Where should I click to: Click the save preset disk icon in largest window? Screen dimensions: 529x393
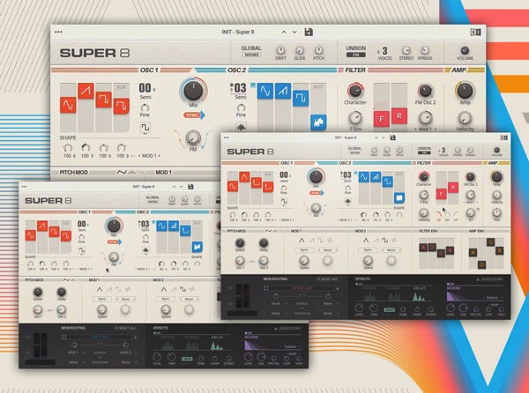[308, 32]
